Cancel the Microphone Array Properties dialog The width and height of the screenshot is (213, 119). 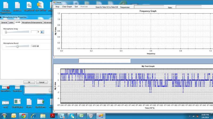point(42,82)
